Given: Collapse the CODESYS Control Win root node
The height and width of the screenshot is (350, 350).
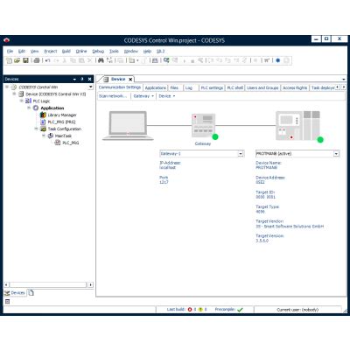Looking at the screenshot, I should pyautogui.click(x=7, y=87).
